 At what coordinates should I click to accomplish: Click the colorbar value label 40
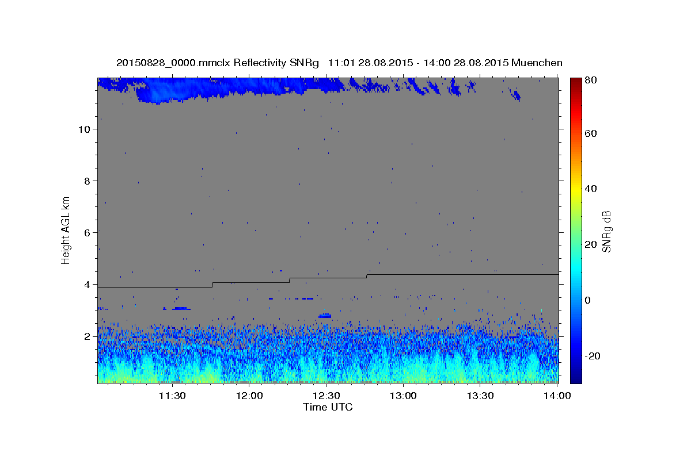point(592,189)
